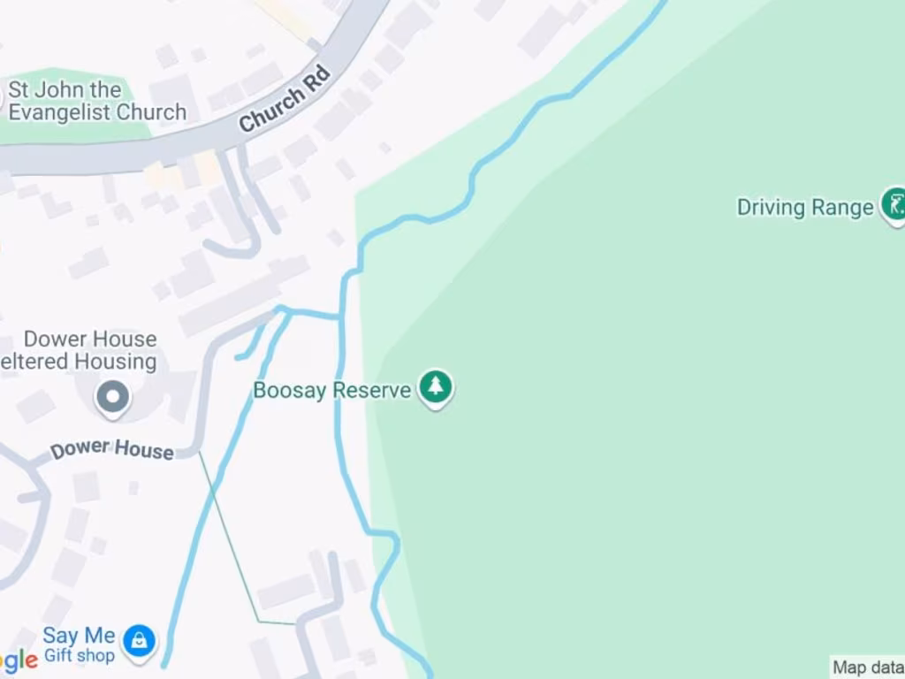Click the Google logo in the corner
The image size is (905, 679).
[19, 660]
